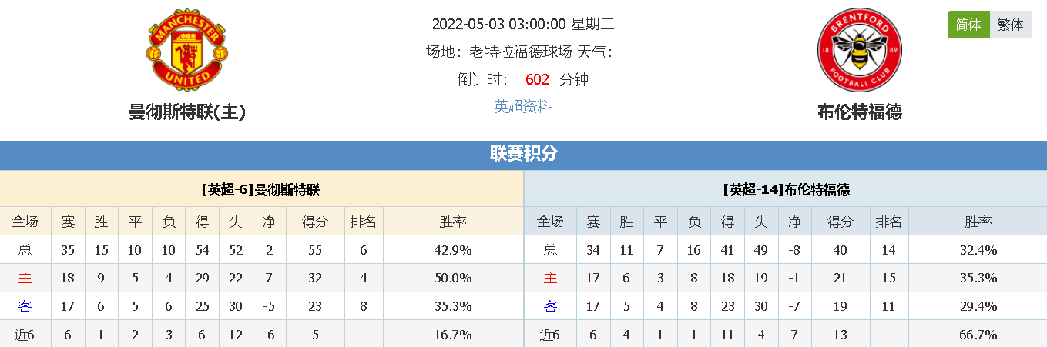Switch language to 简体

(x=968, y=25)
